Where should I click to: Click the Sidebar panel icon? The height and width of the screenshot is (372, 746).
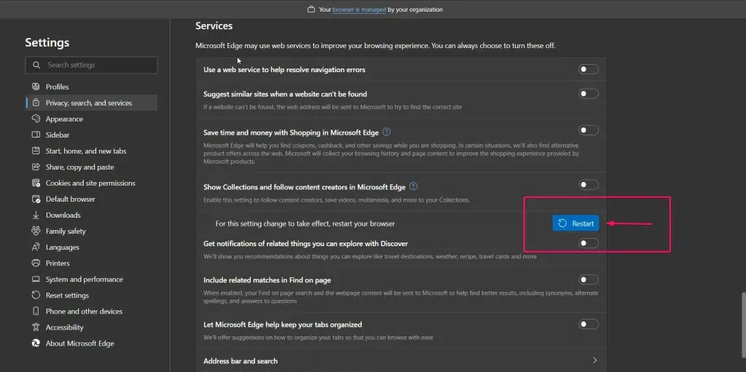tap(36, 135)
